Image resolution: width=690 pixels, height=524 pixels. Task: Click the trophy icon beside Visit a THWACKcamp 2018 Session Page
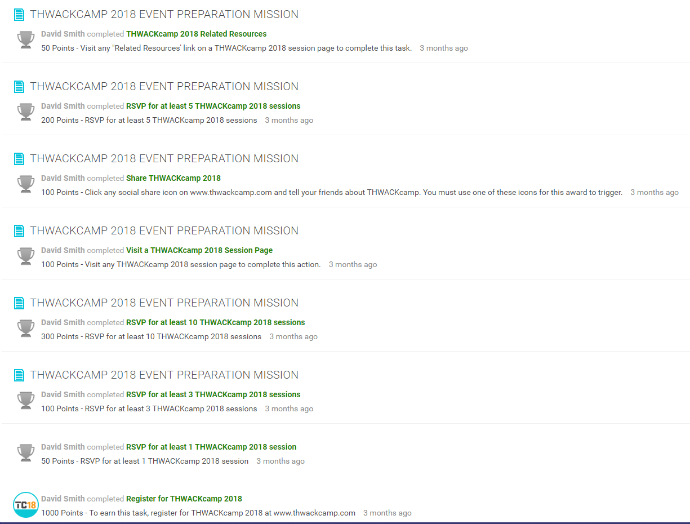[x=26, y=256]
